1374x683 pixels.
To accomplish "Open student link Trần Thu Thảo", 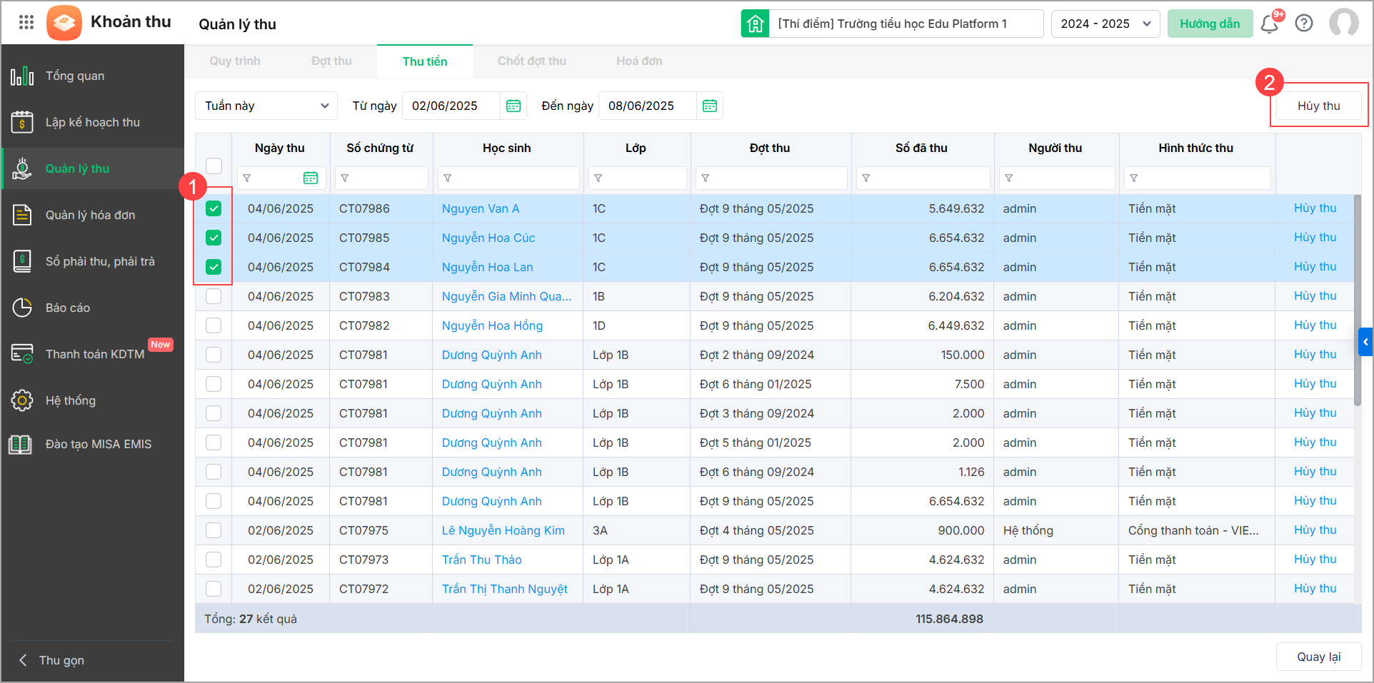I will point(481,560).
